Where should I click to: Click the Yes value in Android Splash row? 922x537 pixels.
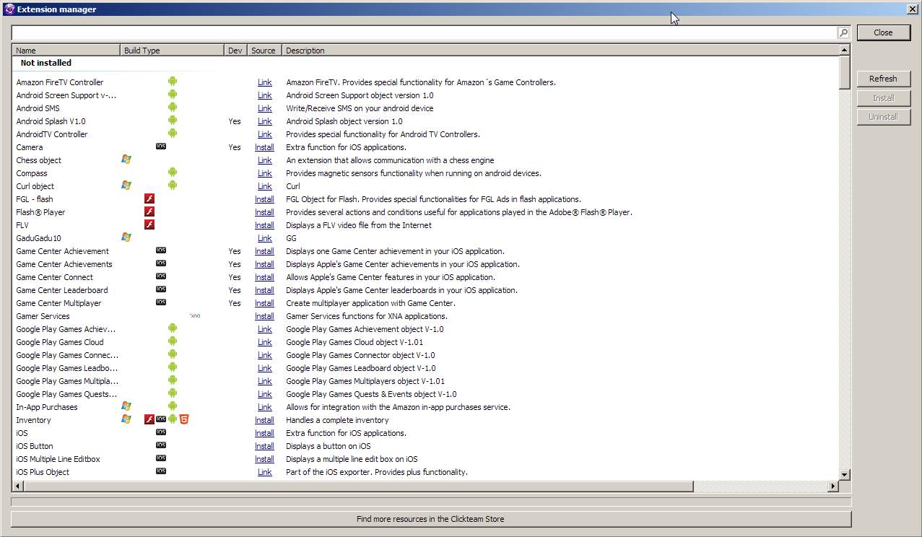tap(235, 121)
